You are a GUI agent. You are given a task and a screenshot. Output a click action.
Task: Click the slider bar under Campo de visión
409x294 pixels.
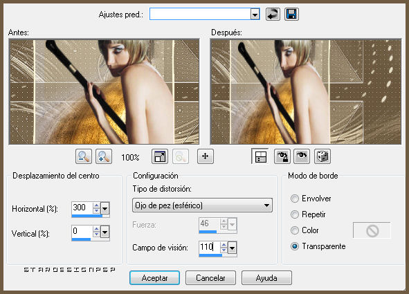tap(218, 256)
